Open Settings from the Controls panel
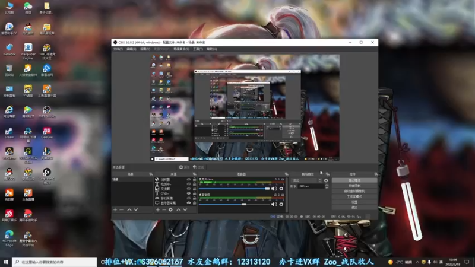The image size is (475, 267). pyautogui.click(x=354, y=202)
